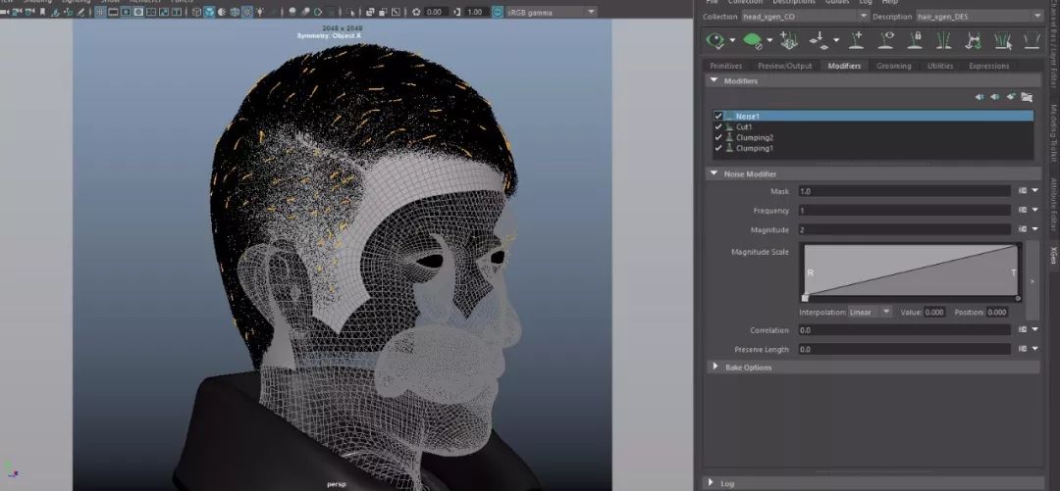The height and width of the screenshot is (491, 1060).
Task: Click the last guide sculpt icon in toolbar
Action: coord(1032,40)
